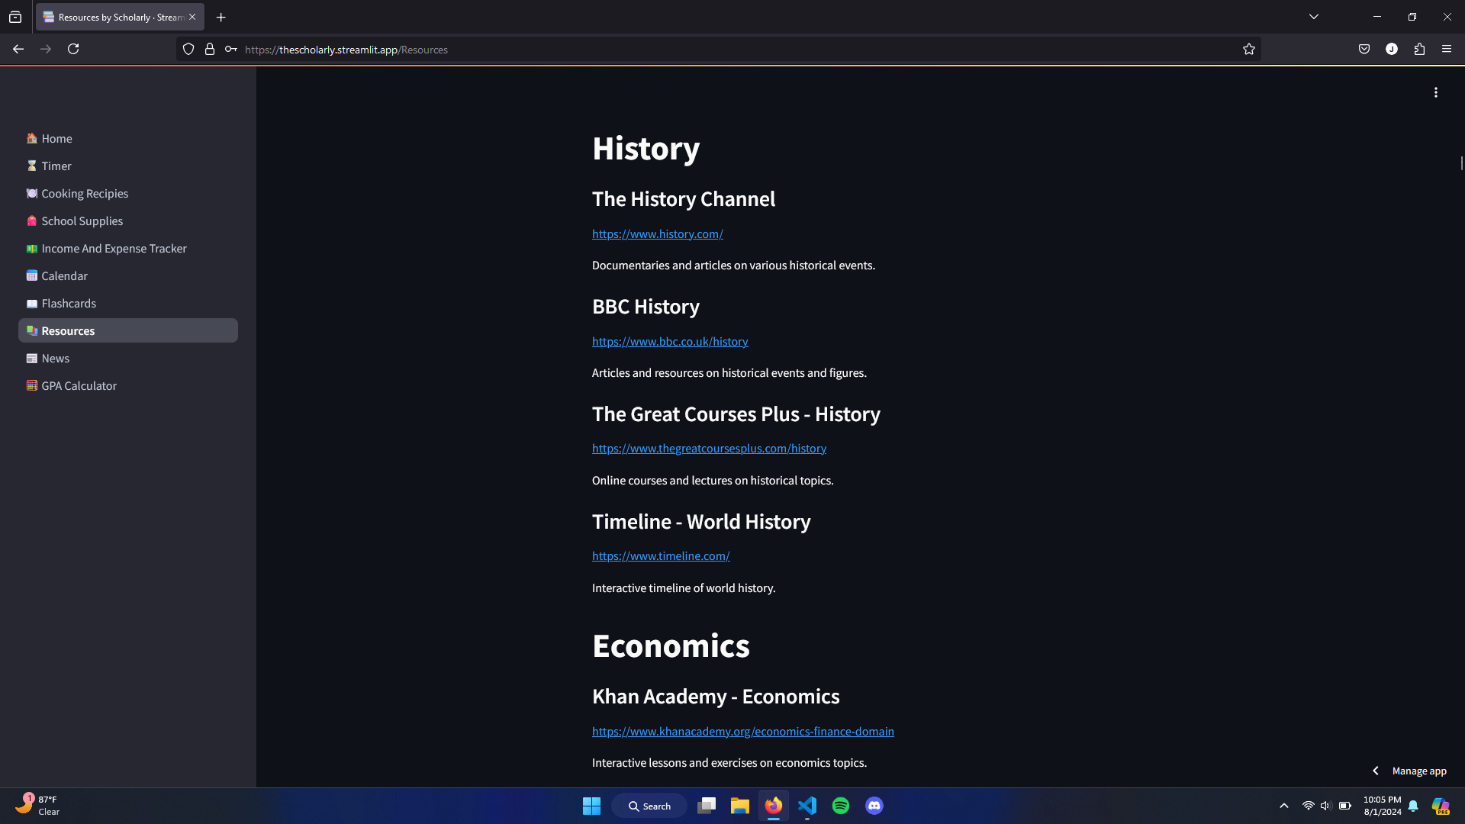Click the Save to Pocket icon

click(x=1364, y=50)
